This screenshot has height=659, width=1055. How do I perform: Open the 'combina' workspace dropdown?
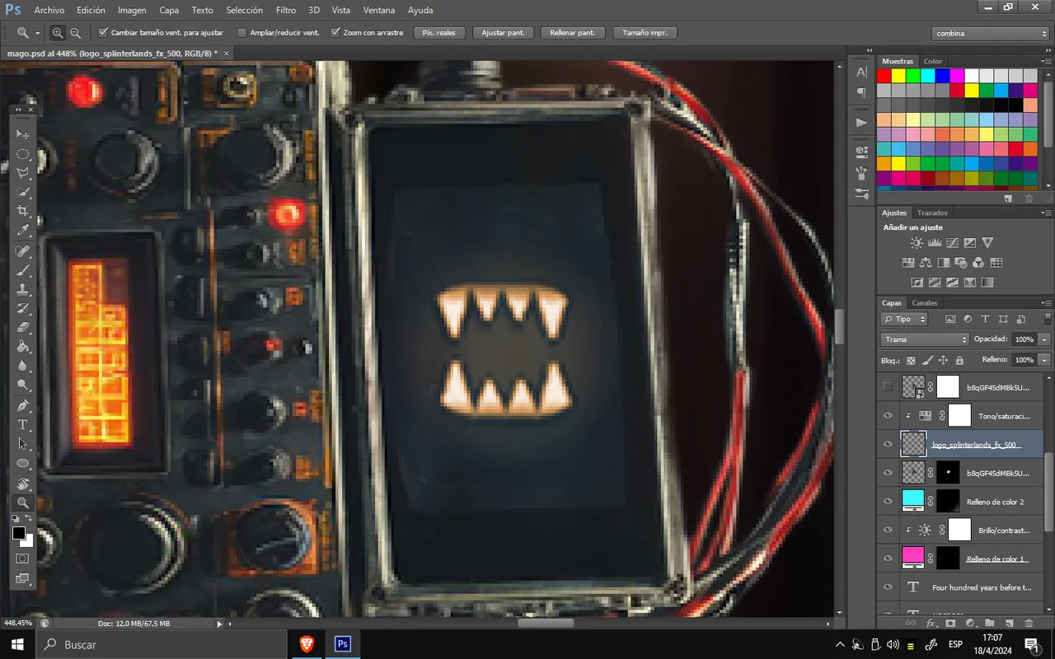[990, 33]
